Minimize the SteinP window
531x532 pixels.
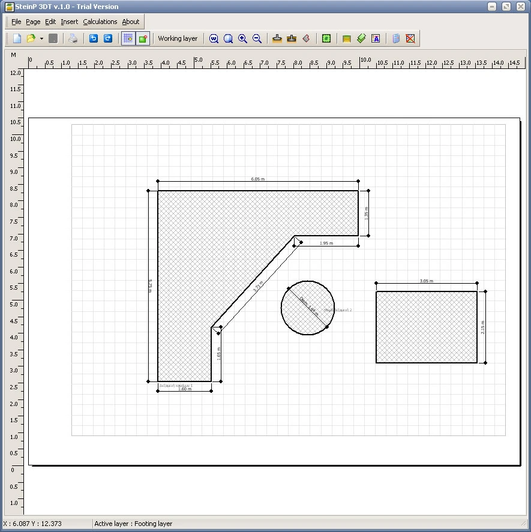(492, 7)
